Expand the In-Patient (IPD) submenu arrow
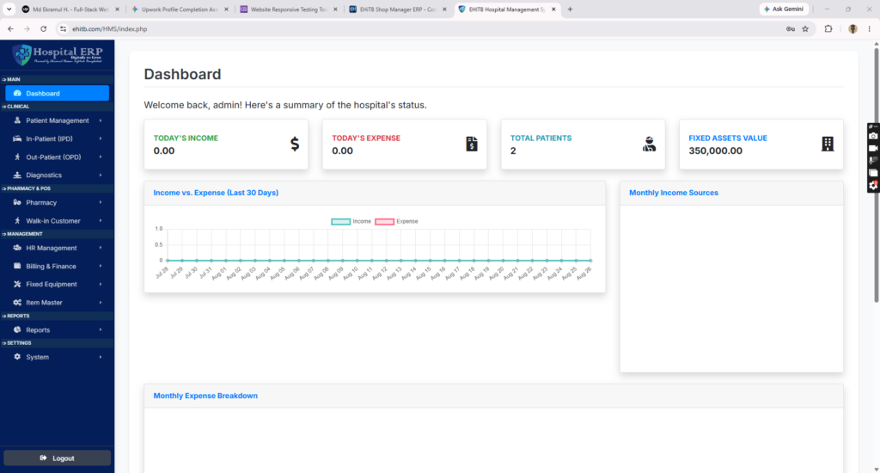Image resolution: width=880 pixels, height=473 pixels. coord(101,138)
